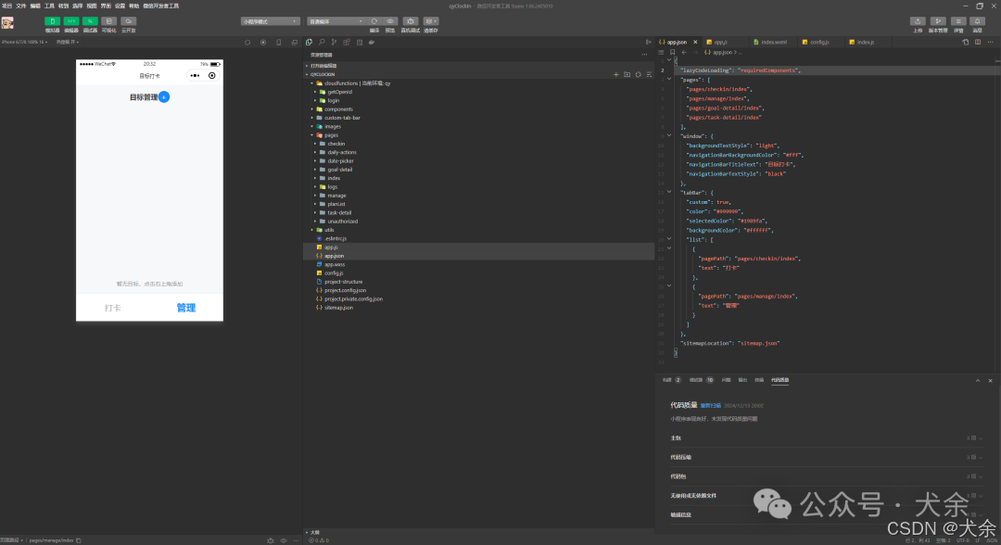The height and width of the screenshot is (545, 1001).
Task: Click the rescan link (重新扫描)
Action: pyautogui.click(x=711, y=406)
